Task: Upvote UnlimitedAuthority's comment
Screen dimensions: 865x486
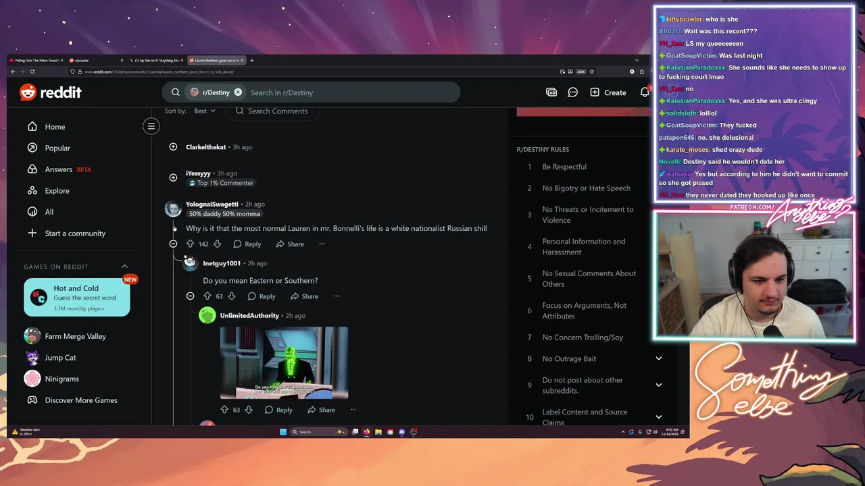Action: 224,410
